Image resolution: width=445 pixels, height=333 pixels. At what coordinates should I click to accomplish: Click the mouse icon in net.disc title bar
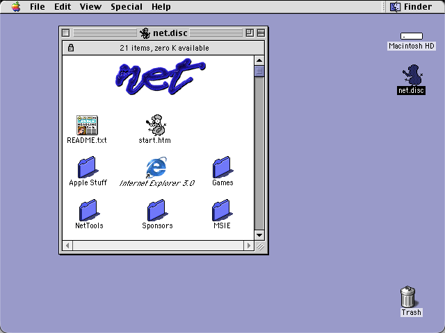(x=145, y=33)
